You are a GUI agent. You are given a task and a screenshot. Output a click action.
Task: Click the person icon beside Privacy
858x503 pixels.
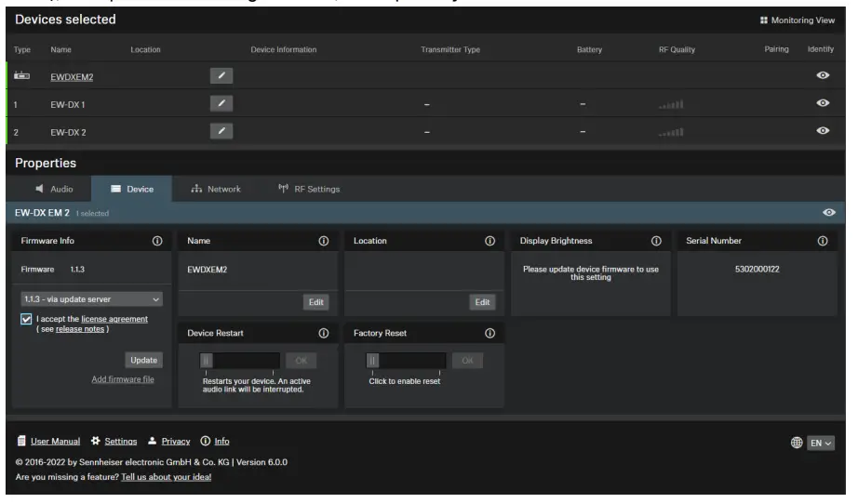(152, 441)
